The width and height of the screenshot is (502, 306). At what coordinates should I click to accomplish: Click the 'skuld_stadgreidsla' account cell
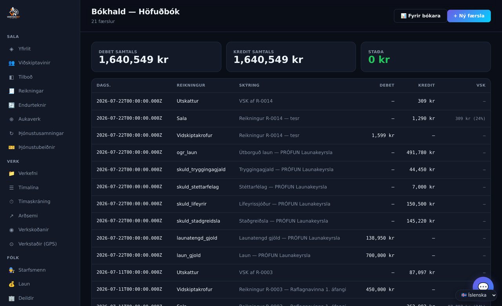click(198, 221)
